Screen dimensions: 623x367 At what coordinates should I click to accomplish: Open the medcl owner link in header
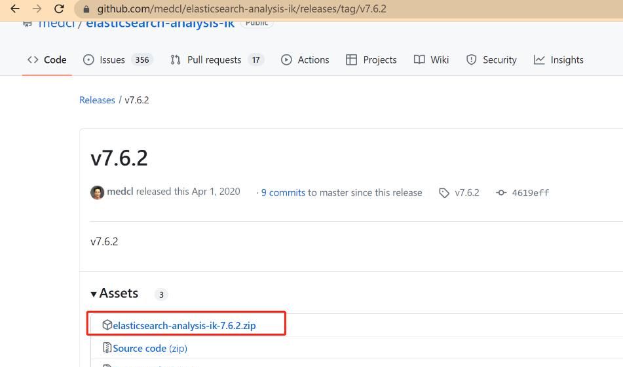(56, 24)
